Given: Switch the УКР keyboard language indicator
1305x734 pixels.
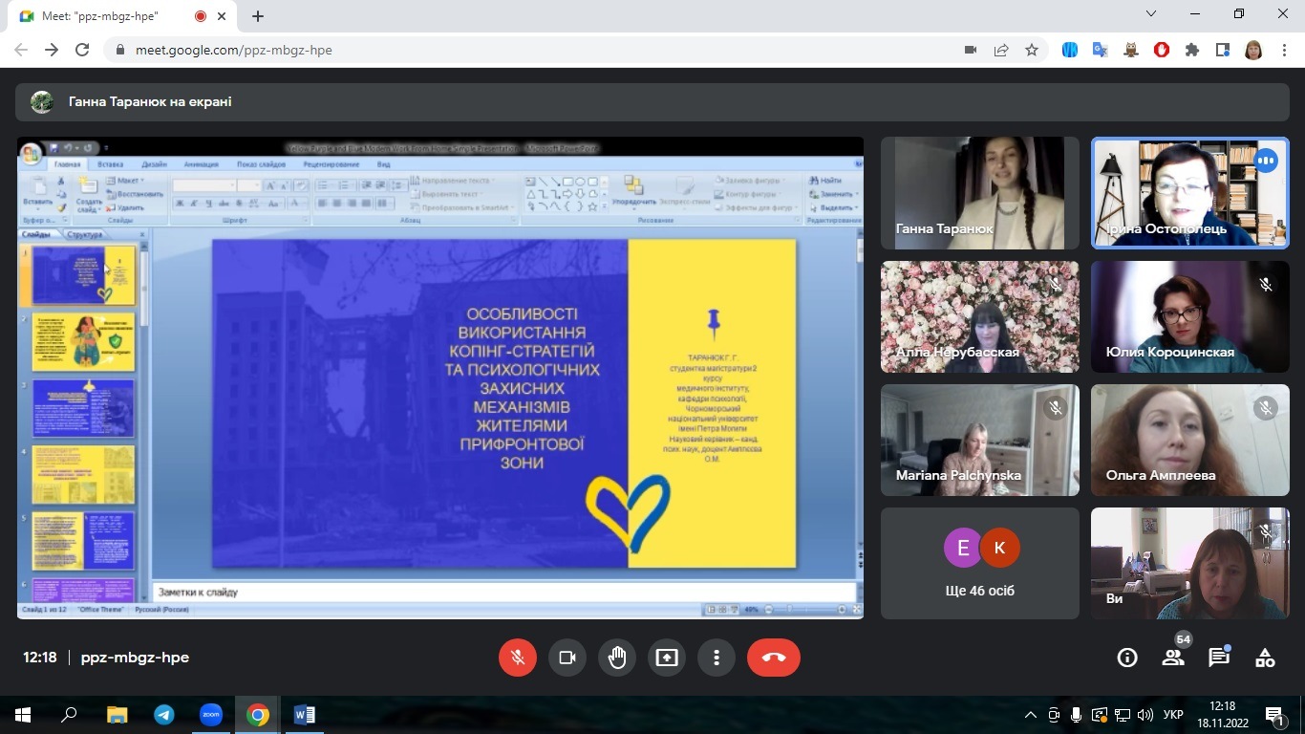Looking at the screenshot, I should click(x=1174, y=715).
